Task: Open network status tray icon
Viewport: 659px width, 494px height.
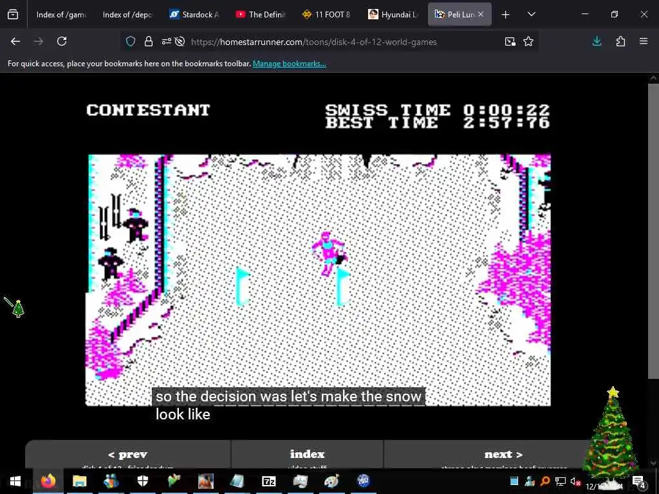Action: coord(561,481)
